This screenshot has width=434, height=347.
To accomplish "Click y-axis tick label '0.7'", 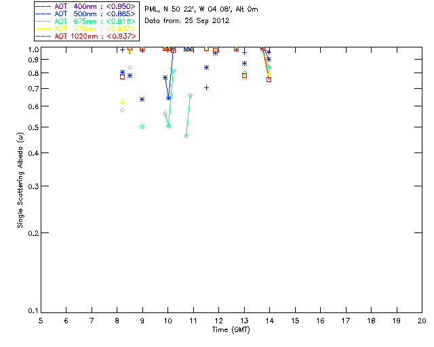I will coord(33,89).
